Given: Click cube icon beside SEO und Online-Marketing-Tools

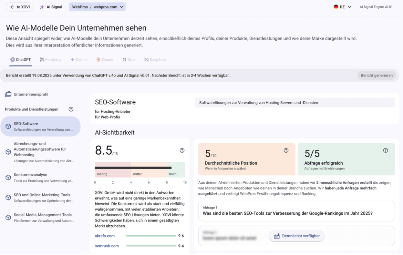Looking at the screenshot, I should pyautogui.click(x=8, y=198).
